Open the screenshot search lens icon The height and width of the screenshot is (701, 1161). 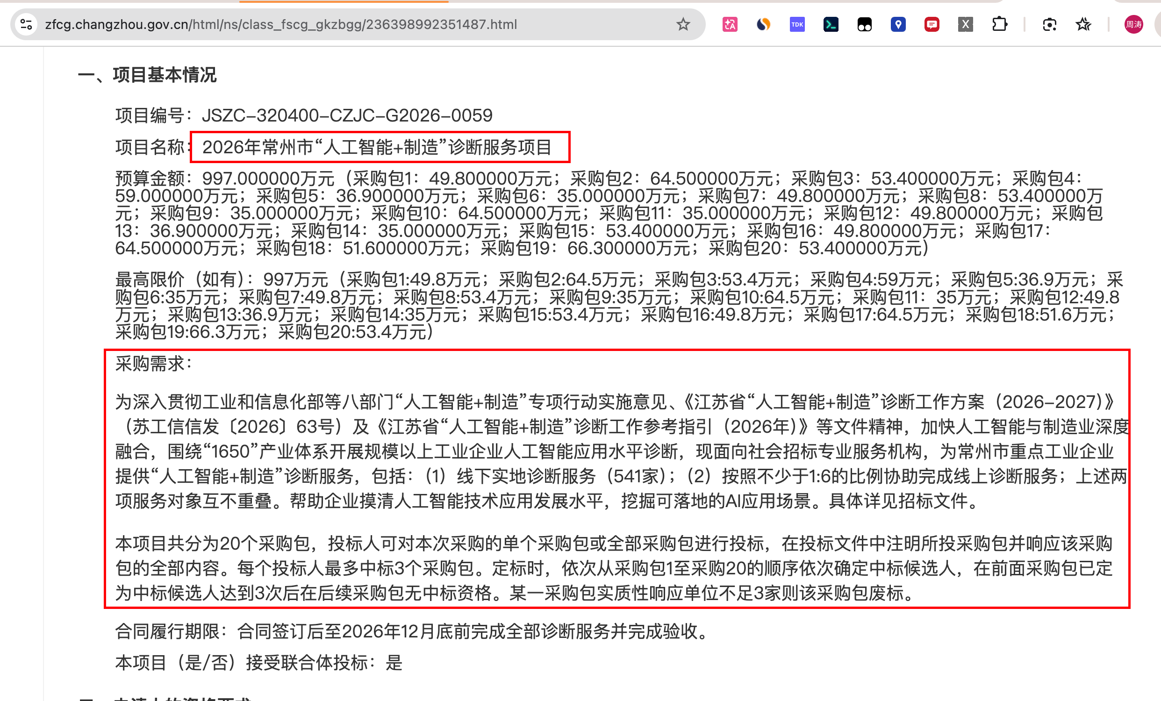(x=1049, y=24)
